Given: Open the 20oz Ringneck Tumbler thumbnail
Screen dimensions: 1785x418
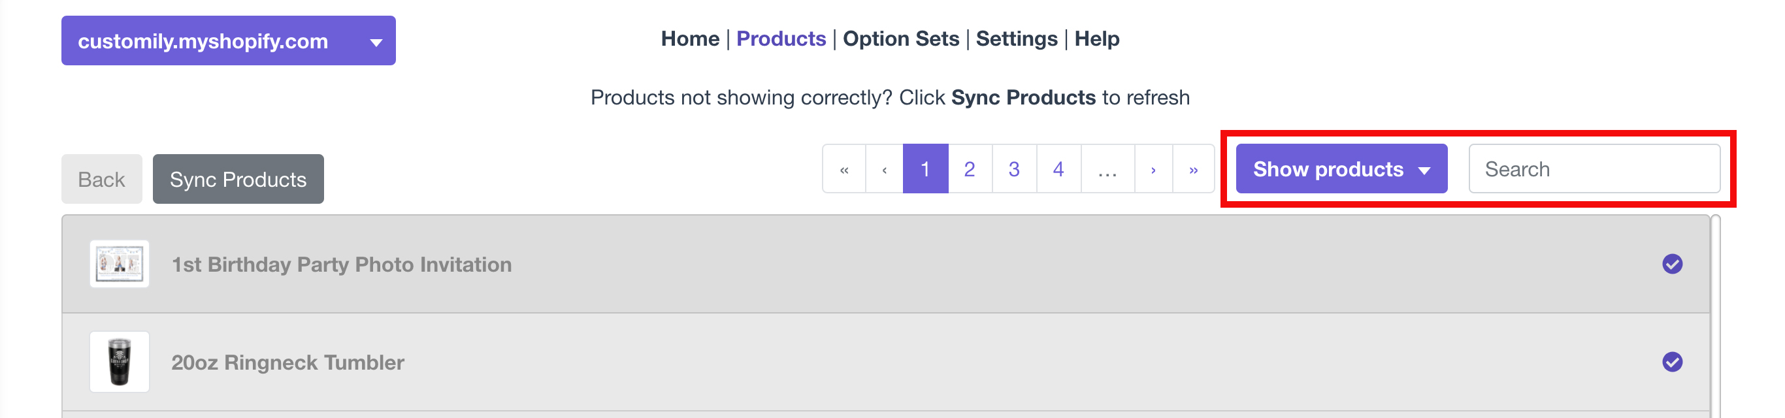Looking at the screenshot, I should (x=119, y=362).
